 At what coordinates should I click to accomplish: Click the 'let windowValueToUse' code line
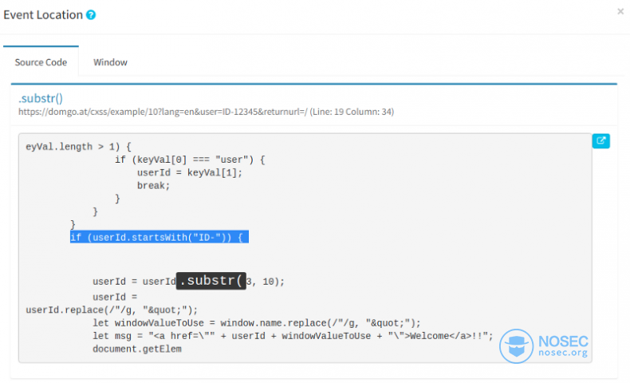coord(256,323)
